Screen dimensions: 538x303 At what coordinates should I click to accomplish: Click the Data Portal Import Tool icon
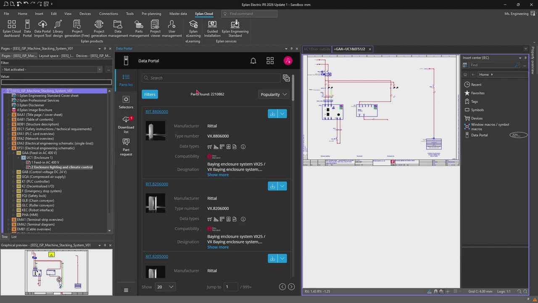[42, 28]
